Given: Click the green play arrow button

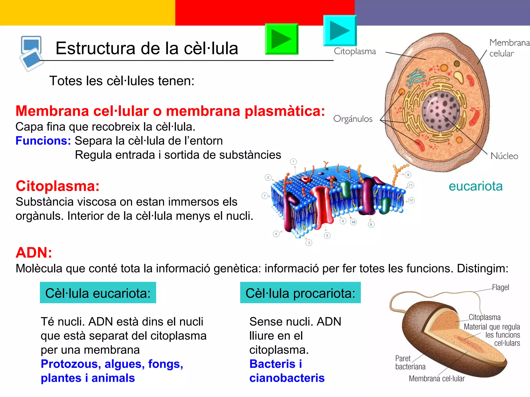Looking at the screenshot, I should click(282, 39).
